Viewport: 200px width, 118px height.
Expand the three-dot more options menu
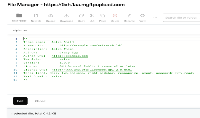pos(155,17)
